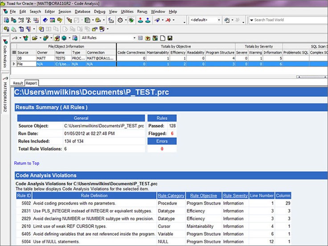Sort violations by Rule Severity link

[235, 196]
